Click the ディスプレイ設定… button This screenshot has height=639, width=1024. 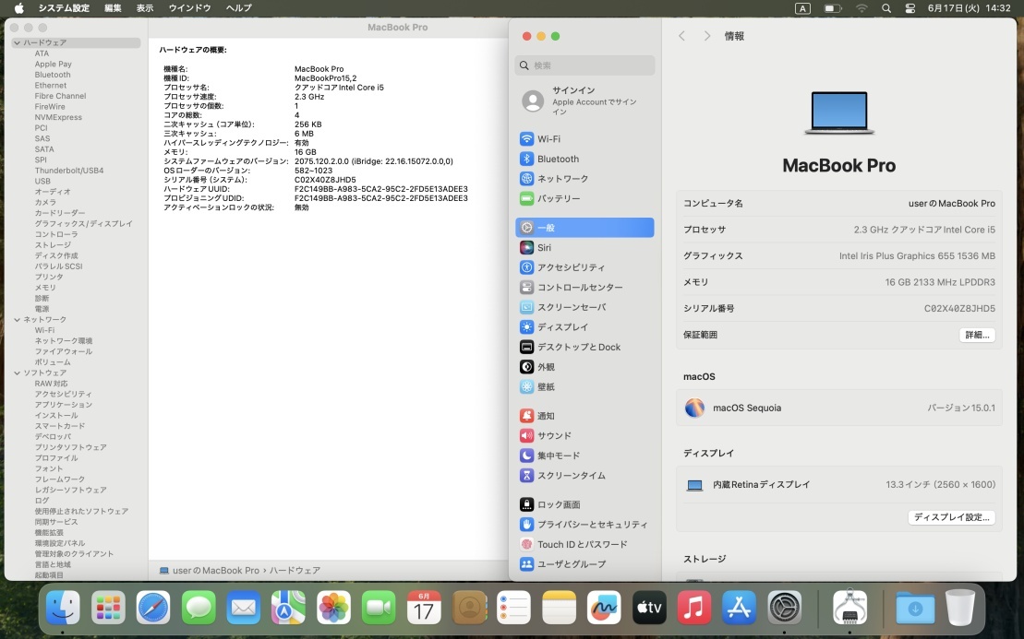[x=951, y=517]
